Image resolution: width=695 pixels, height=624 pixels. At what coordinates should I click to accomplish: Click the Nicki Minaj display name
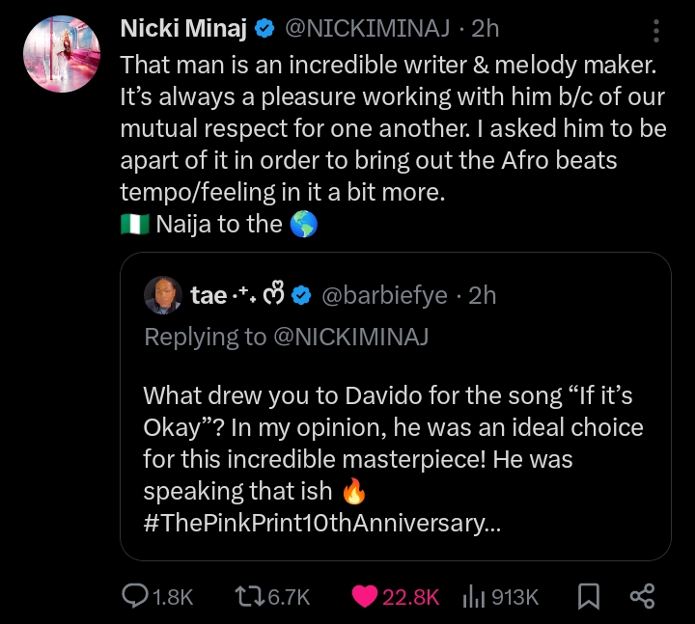point(183,29)
